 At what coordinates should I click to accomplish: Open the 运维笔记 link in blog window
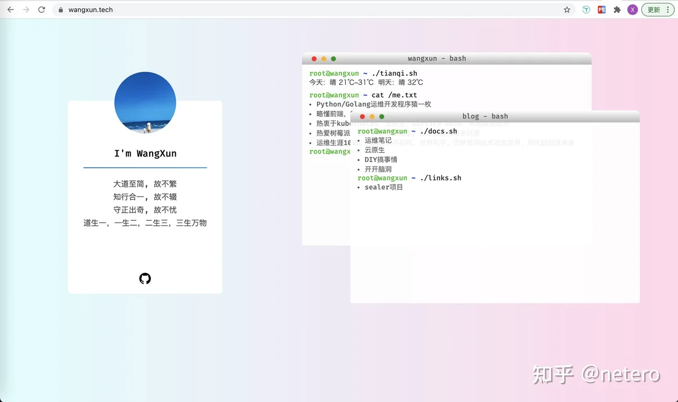tap(378, 141)
